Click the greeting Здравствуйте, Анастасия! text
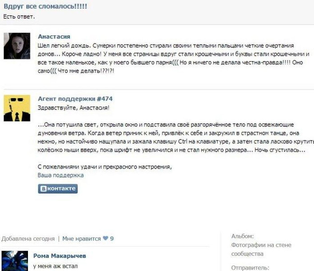Viewport: 314px width, 271px height. pos(74,108)
